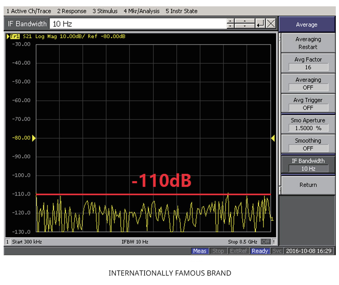Select the Tr1 trace label
339x285 pixels.
[14, 36]
